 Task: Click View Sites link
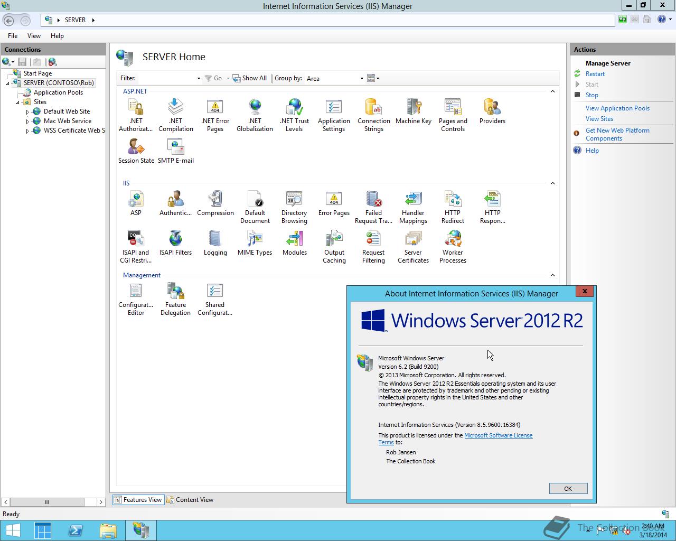599,119
